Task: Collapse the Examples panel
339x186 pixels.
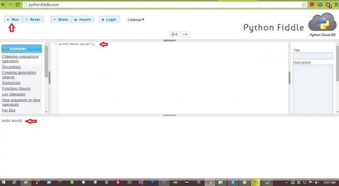Action: [x=21, y=49]
